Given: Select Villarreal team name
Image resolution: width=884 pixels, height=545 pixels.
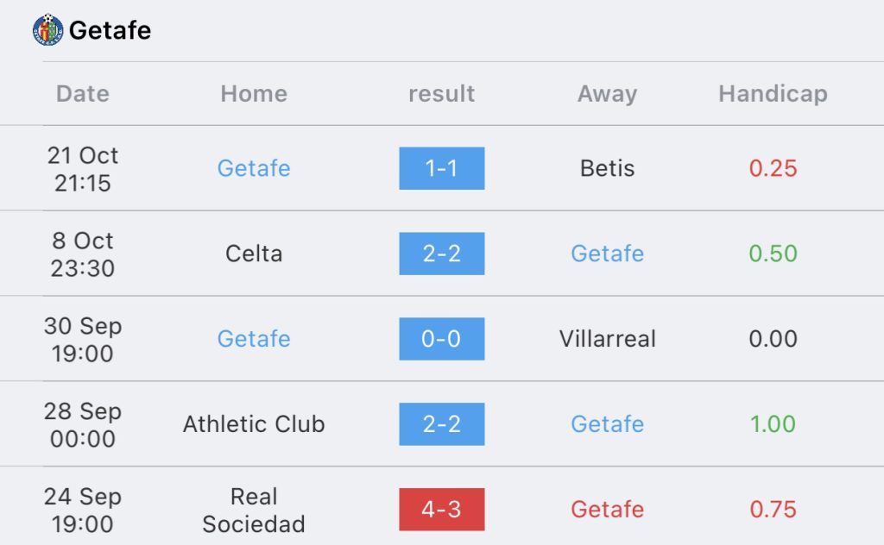Looking at the screenshot, I should (x=607, y=339).
